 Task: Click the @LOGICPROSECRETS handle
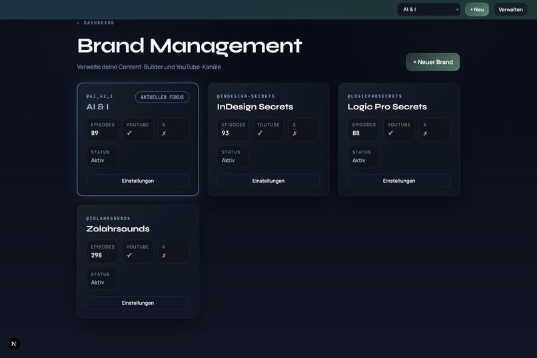click(x=374, y=96)
